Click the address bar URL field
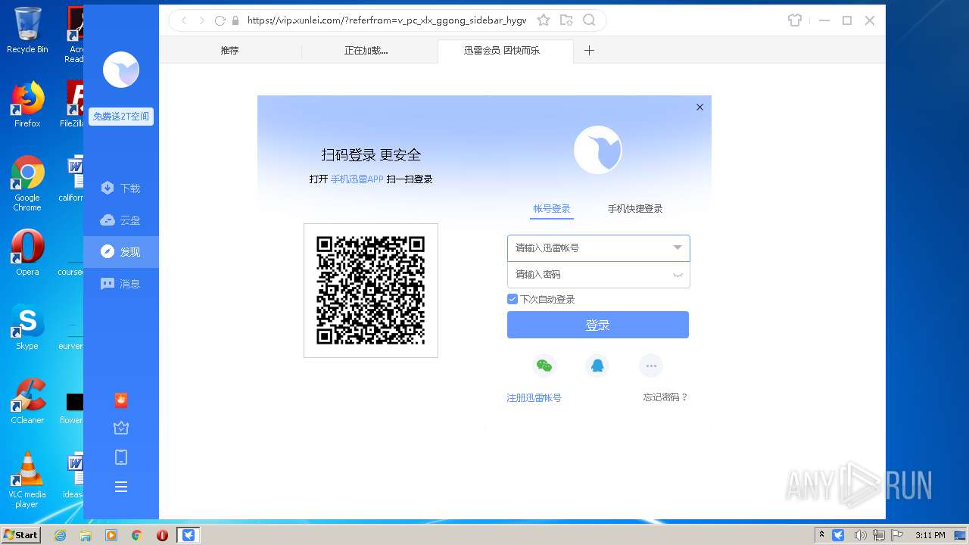Screen dimensions: 969x545 [x=386, y=20]
